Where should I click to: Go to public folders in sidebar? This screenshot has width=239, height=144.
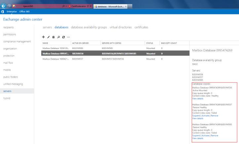(11, 77)
